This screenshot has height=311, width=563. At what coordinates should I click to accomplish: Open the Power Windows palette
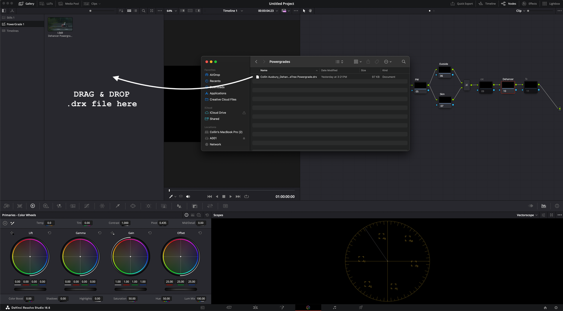point(133,206)
